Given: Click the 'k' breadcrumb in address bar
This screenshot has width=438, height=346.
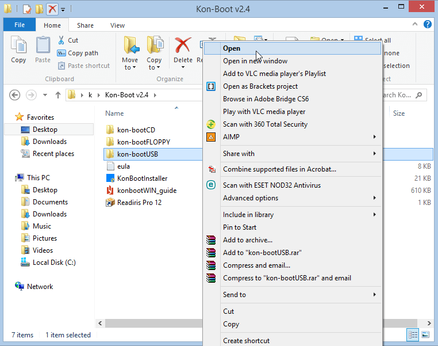Looking at the screenshot, I should [x=90, y=95].
